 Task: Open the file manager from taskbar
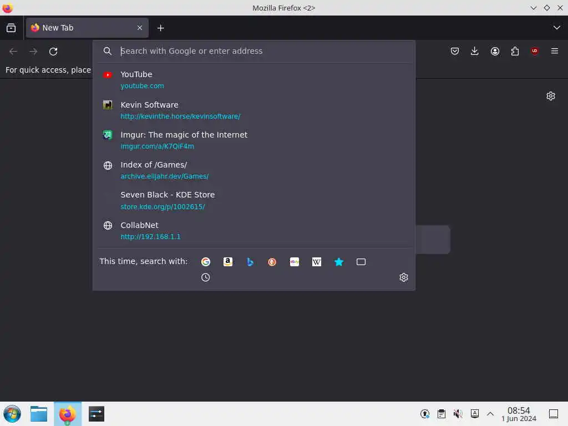(x=39, y=414)
